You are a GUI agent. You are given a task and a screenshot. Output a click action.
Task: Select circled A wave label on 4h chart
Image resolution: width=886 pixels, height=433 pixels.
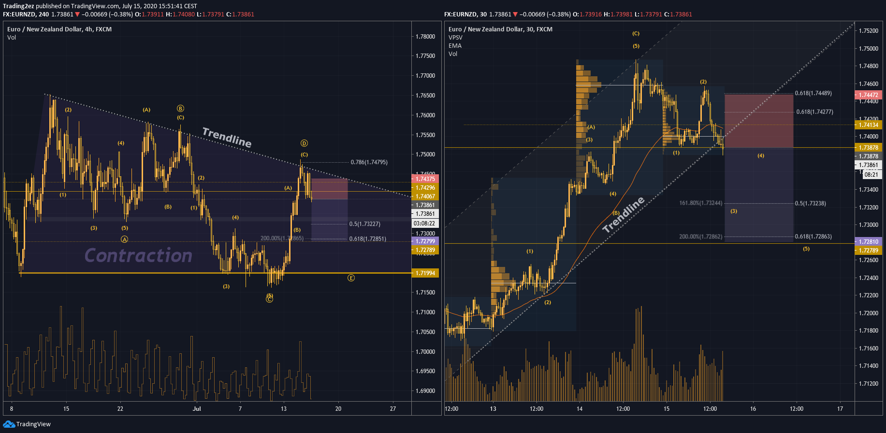[124, 239]
